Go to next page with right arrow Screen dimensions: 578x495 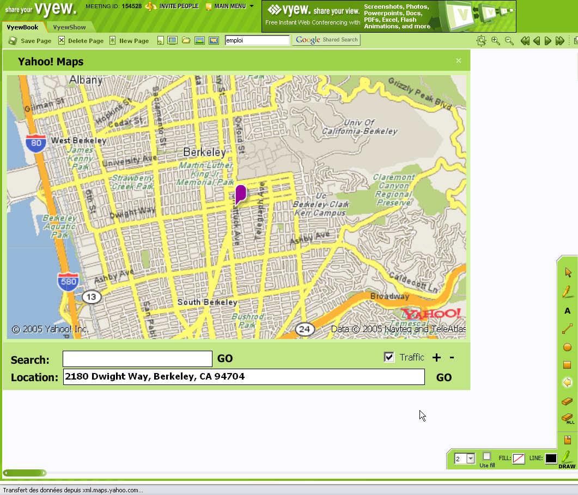pos(548,40)
